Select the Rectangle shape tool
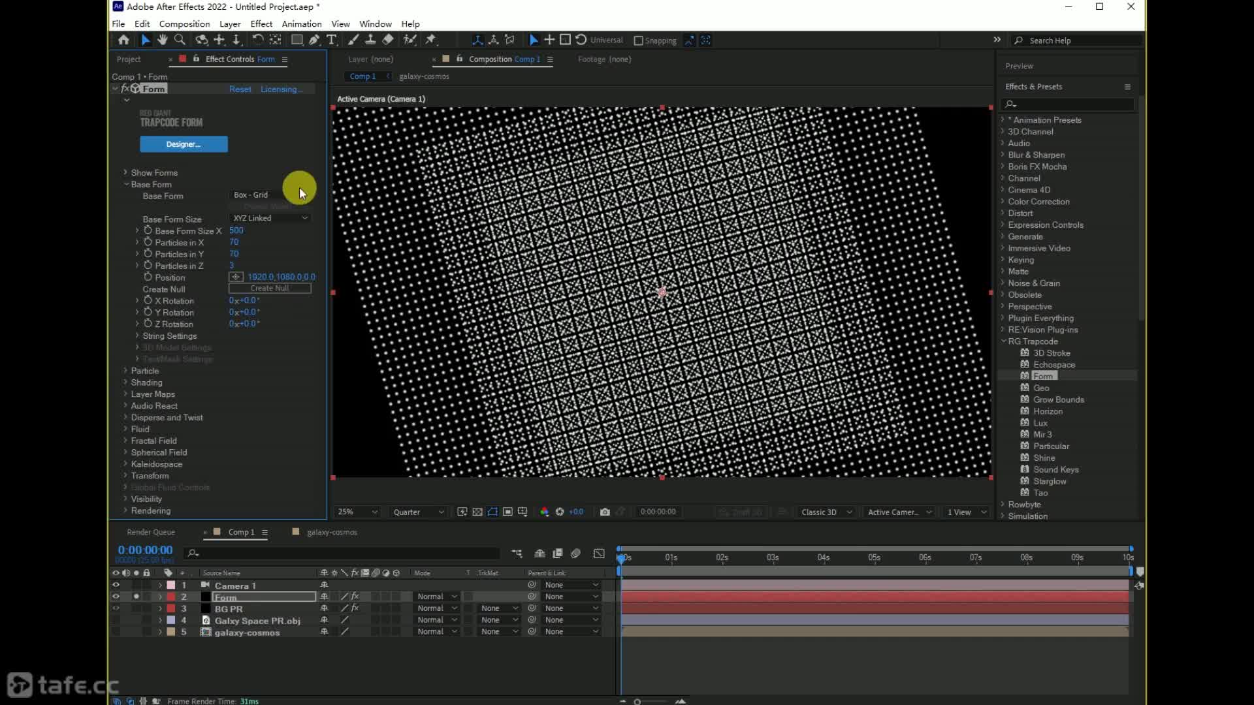Image resolution: width=1254 pixels, height=705 pixels. [297, 40]
